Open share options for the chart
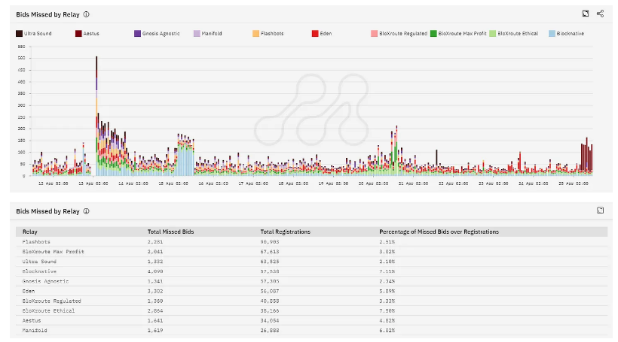Screen dimensions: 618x342 click(600, 14)
